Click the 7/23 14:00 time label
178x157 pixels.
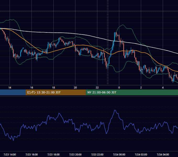(10, 154)
